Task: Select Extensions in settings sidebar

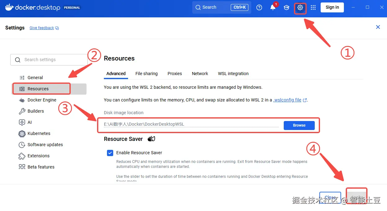Action: (x=49, y=156)
